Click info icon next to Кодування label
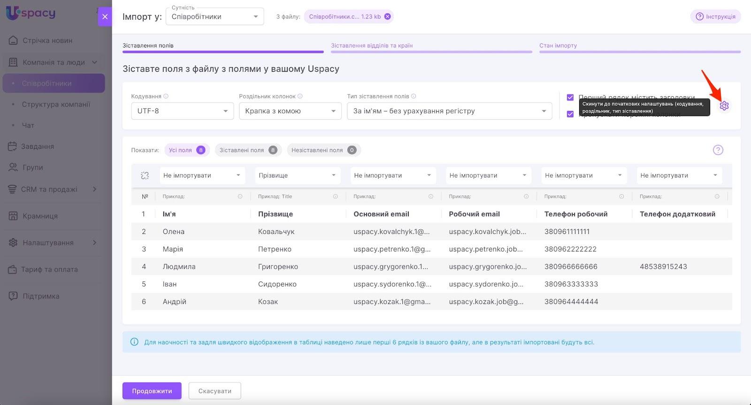Viewport: 751px width, 405px height. click(166, 96)
